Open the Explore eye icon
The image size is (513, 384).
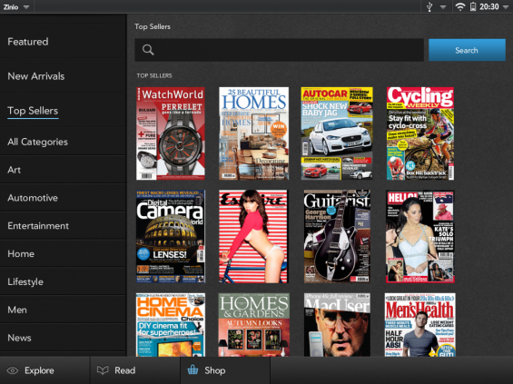coord(13,370)
